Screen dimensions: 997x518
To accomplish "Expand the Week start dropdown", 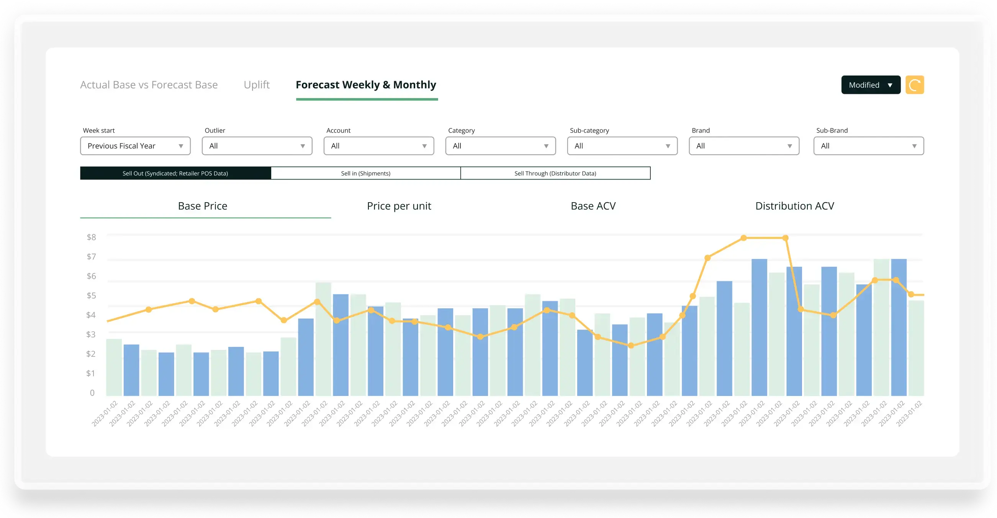I will tap(135, 146).
